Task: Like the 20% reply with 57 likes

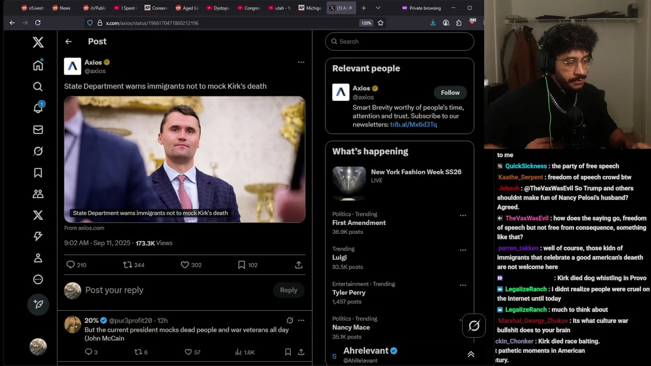Action: [x=192, y=352]
